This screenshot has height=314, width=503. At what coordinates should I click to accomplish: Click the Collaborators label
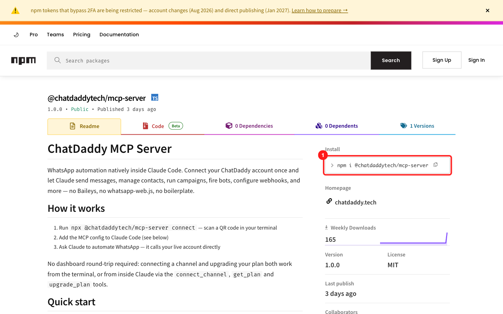pos(341,312)
